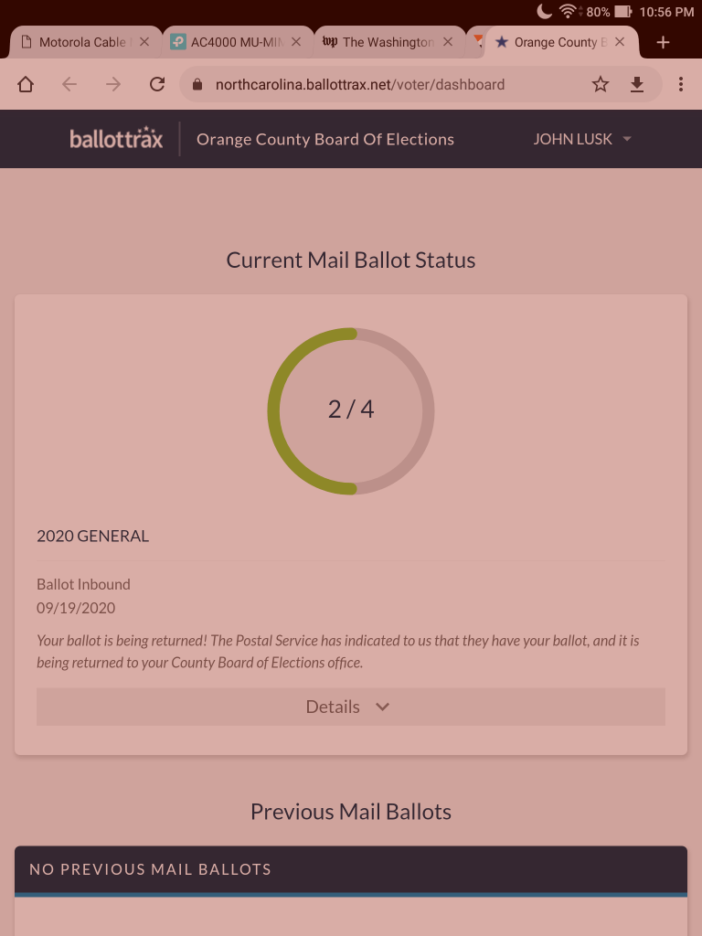Tap the download icon in address bar

tap(637, 84)
